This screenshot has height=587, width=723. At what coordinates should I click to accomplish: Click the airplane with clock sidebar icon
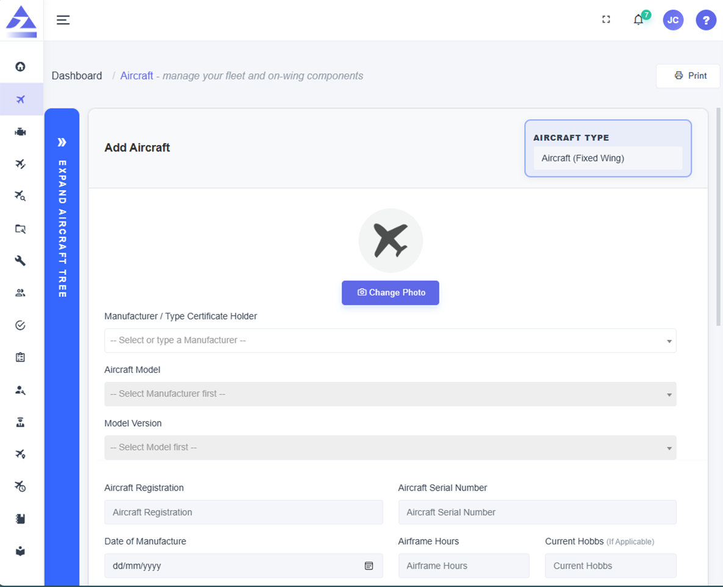(20, 486)
